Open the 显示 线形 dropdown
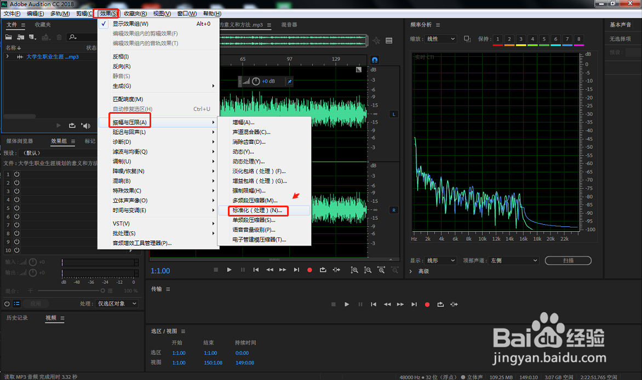Screen dimensions: 642x380 tap(440, 260)
